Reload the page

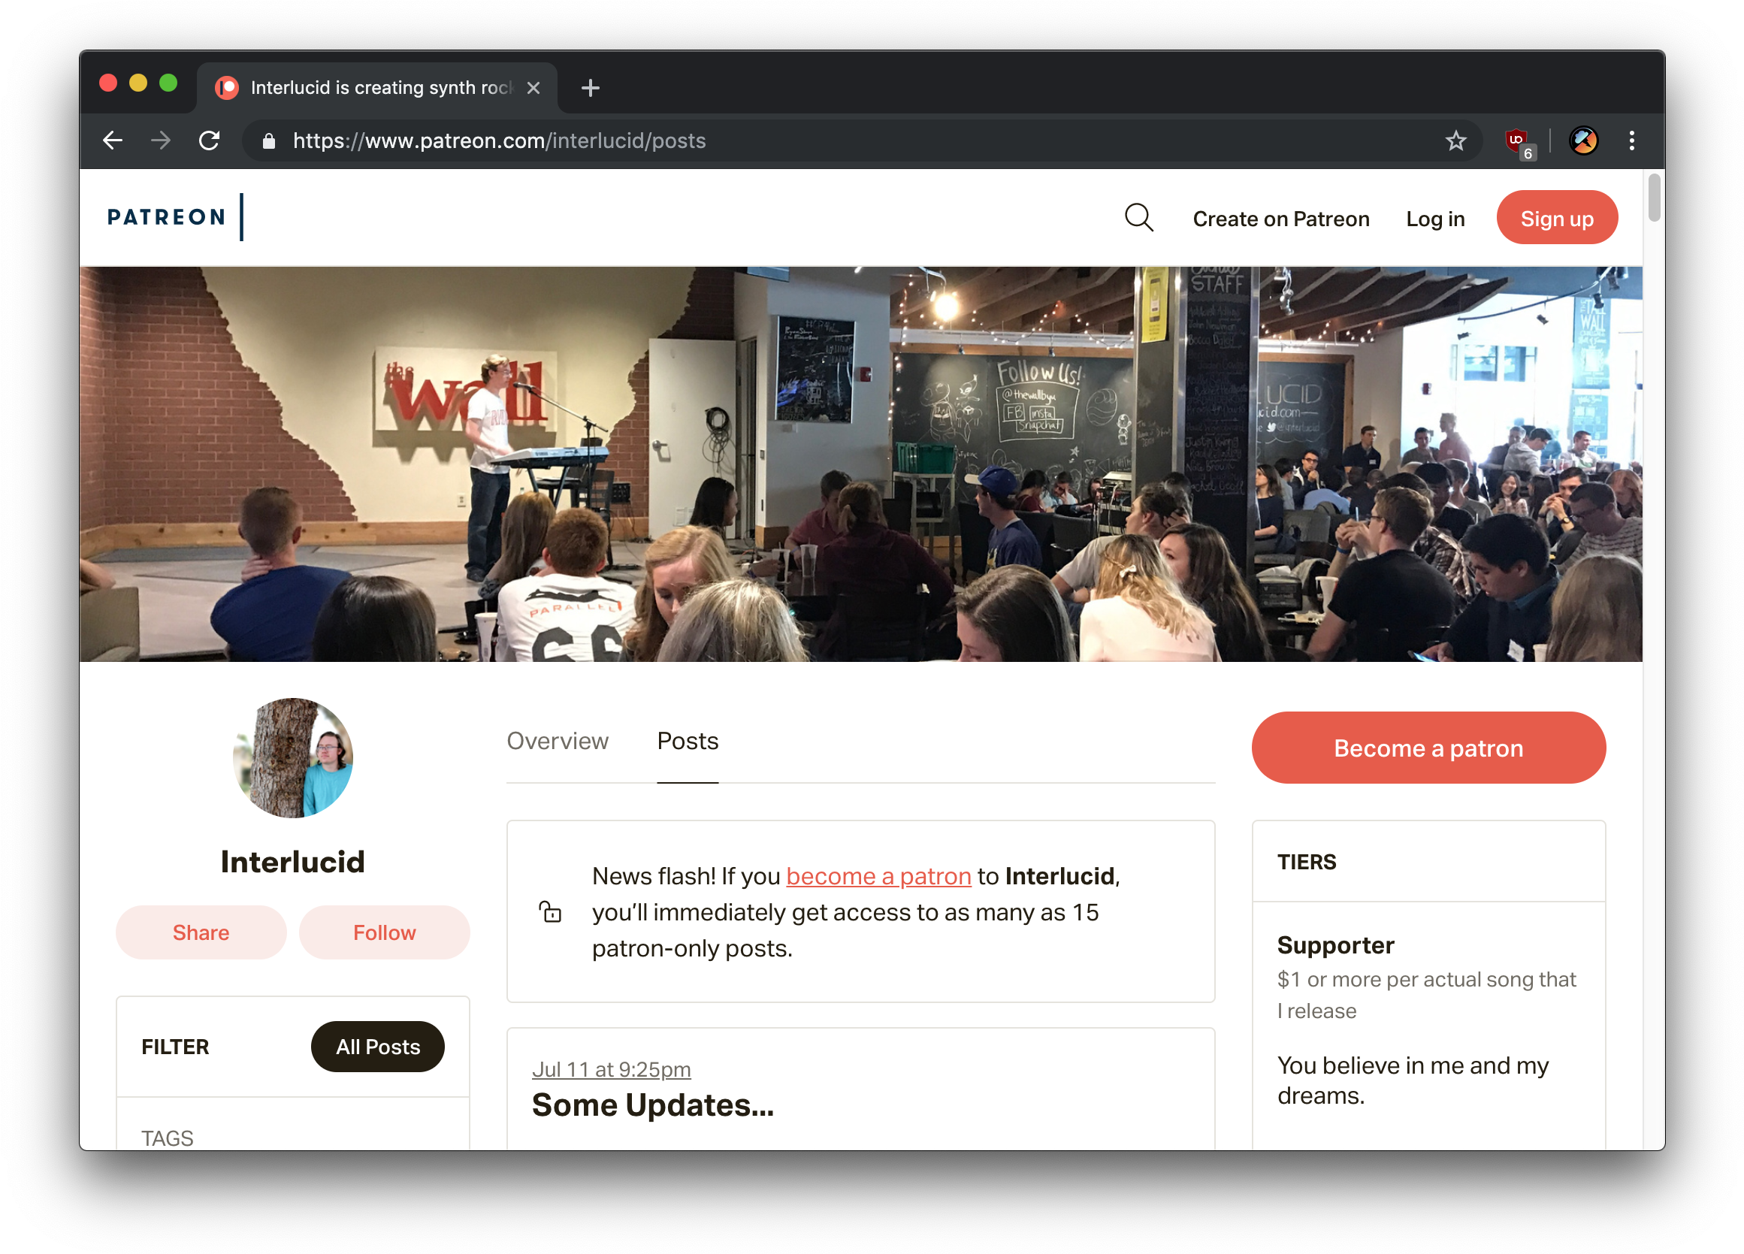coord(209,141)
